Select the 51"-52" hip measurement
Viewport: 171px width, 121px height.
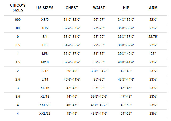click(x=126, y=114)
